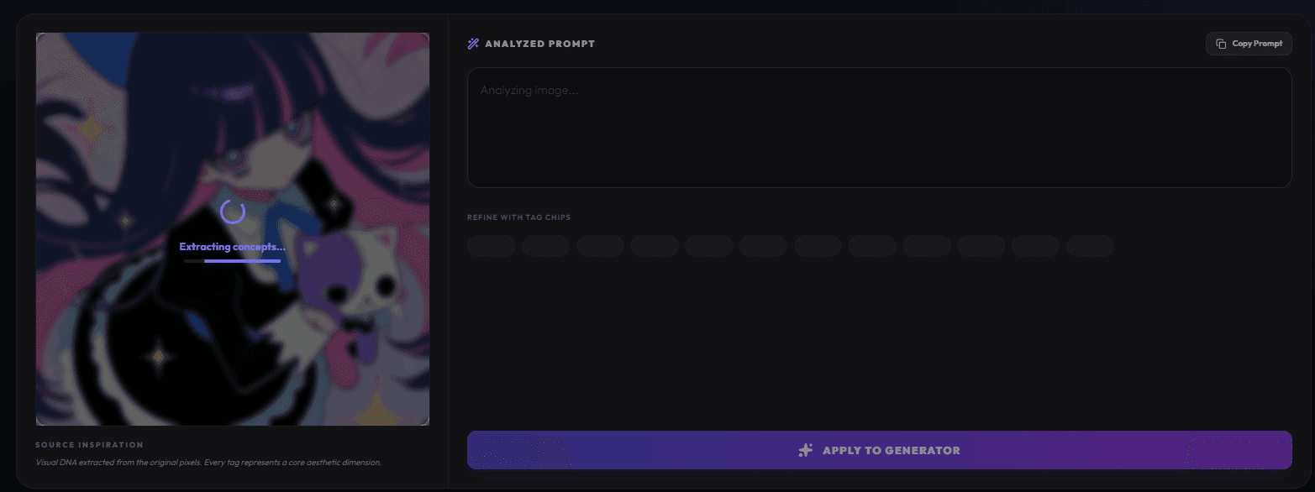This screenshot has width=1315, height=492.
Task: Toggle the second tag chip placeholder
Action: [x=545, y=246]
